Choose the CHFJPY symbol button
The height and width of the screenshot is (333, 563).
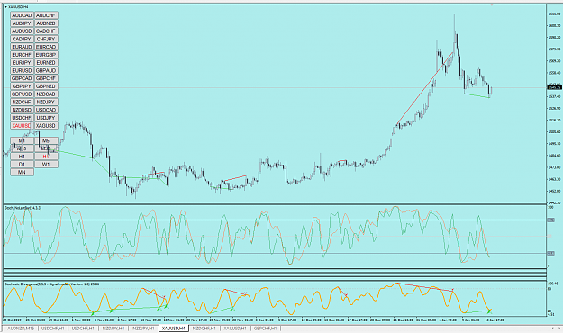click(46, 39)
